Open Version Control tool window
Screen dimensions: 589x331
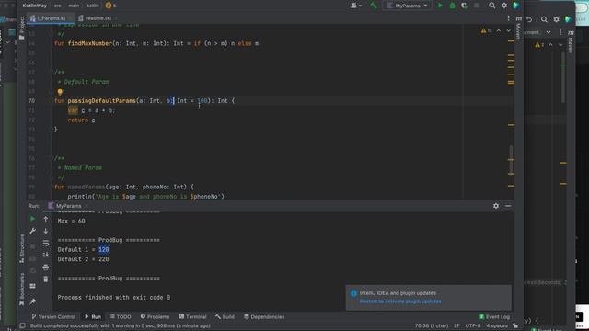click(x=53, y=316)
